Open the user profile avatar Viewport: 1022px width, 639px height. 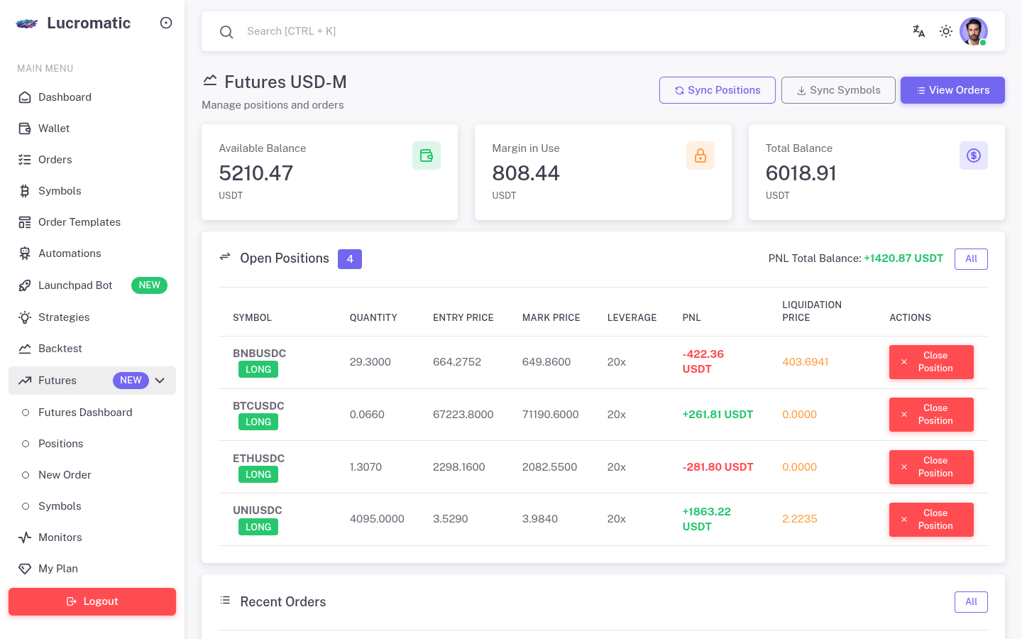(973, 31)
